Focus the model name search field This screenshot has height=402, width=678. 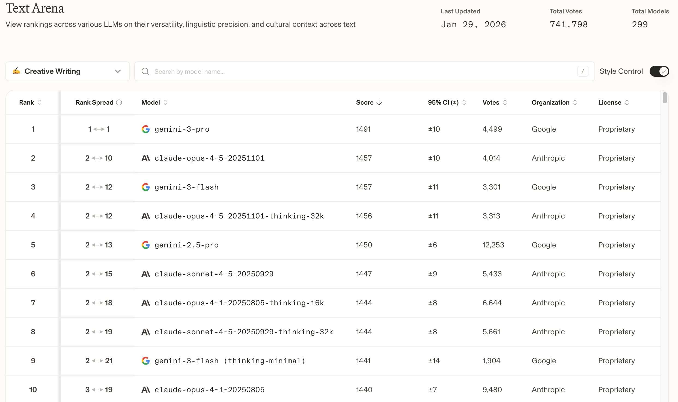[x=355, y=71]
